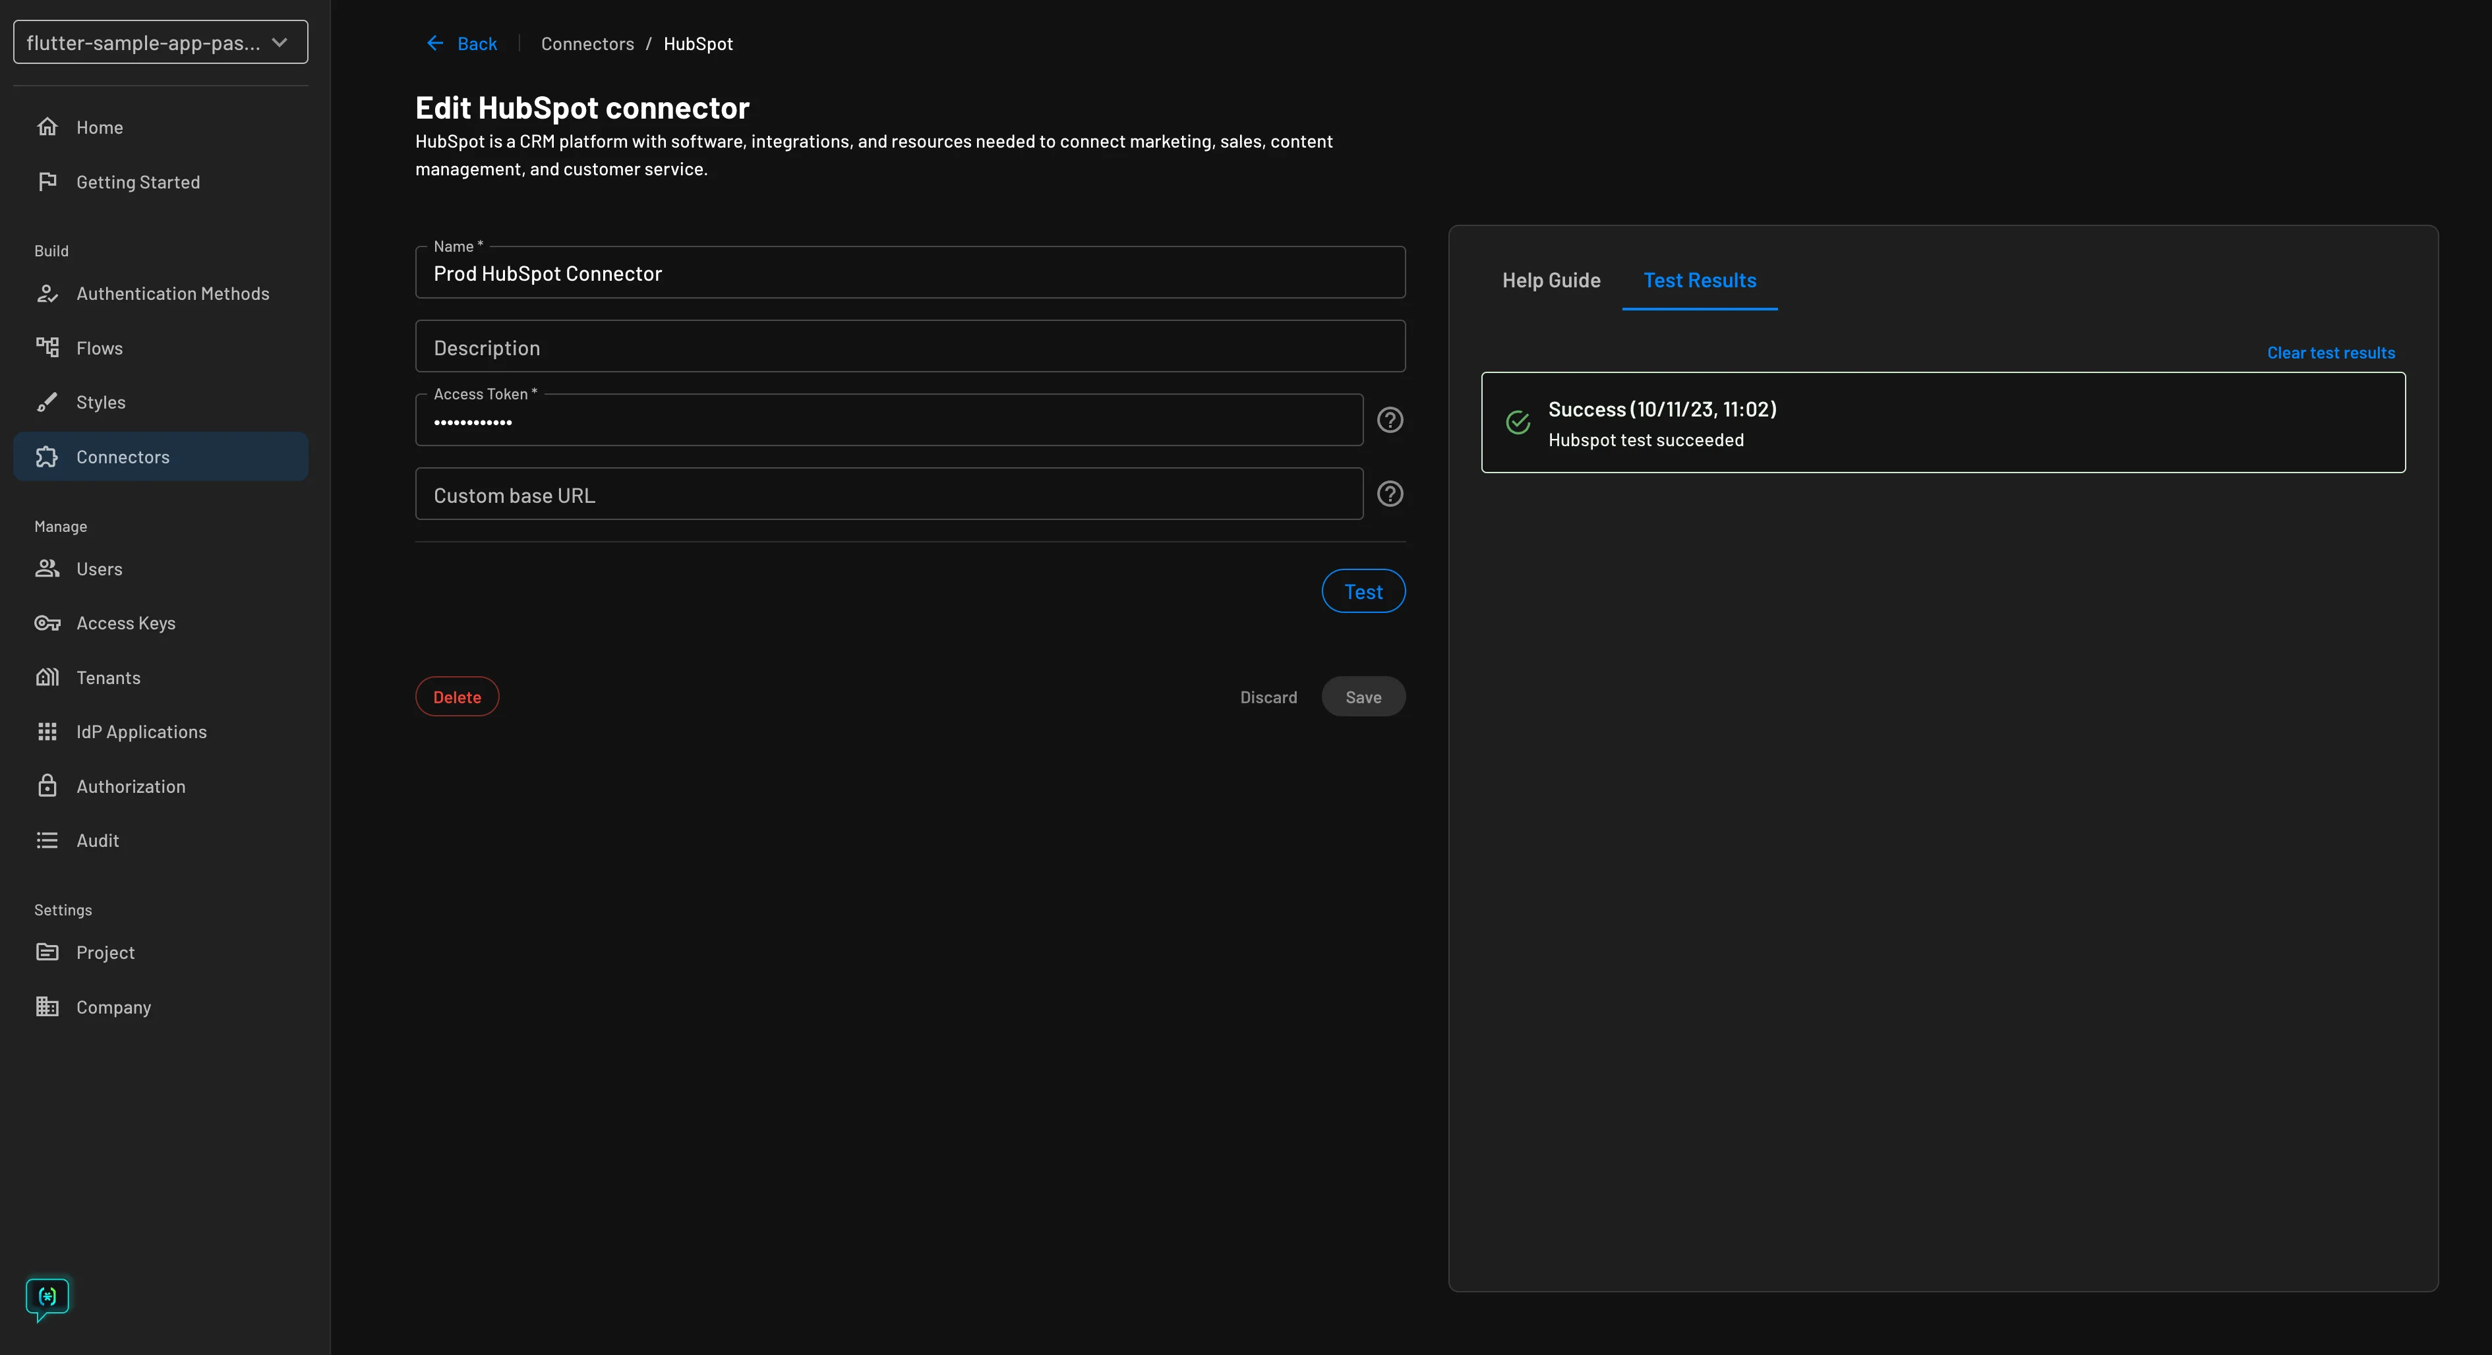Open Authorization page
This screenshot has width=2492, height=1355.
pyautogui.click(x=161, y=786)
